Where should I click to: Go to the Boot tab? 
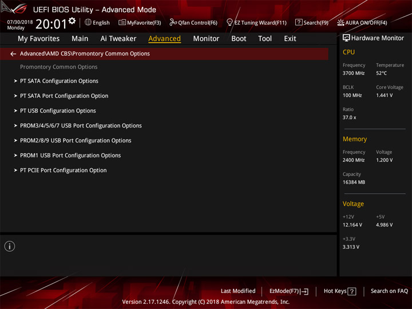point(239,39)
